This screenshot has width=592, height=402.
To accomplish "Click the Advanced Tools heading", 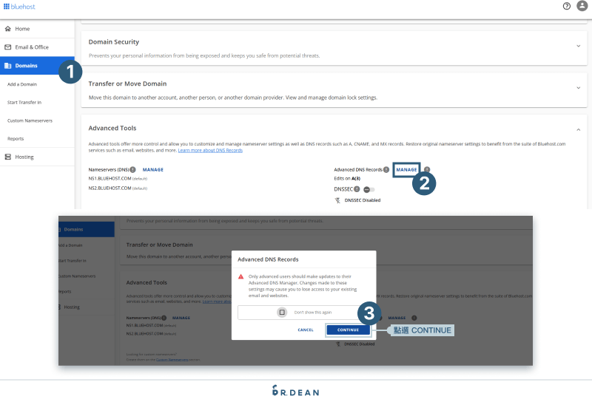I will pyautogui.click(x=112, y=129).
